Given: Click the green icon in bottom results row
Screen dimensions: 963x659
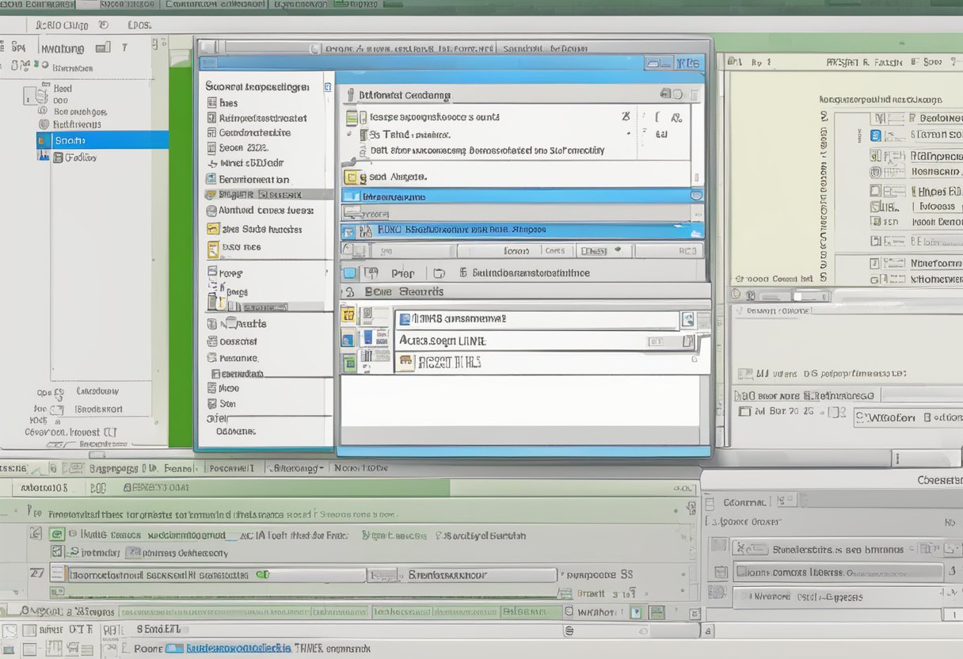Looking at the screenshot, I should (349, 363).
